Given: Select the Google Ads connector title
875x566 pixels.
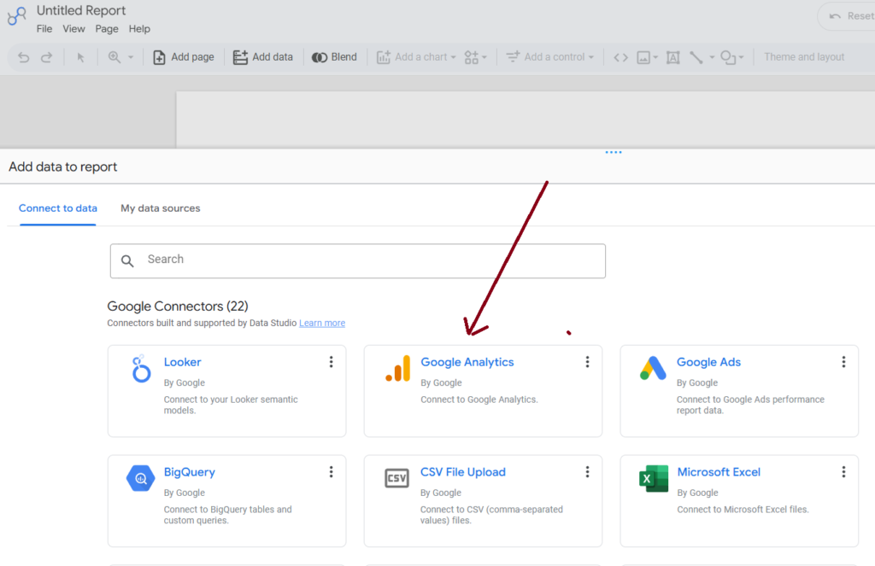Looking at the screenshot, I should 708,362.
